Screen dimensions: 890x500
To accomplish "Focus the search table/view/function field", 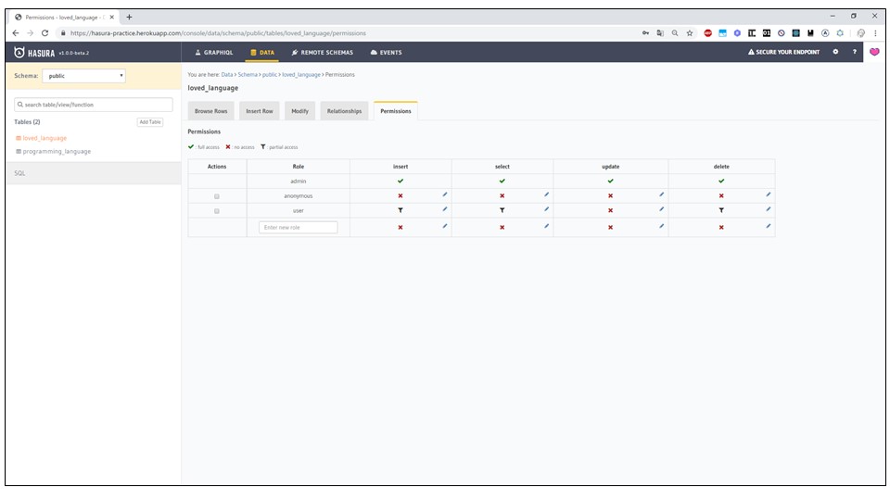I will coord(94,105).
